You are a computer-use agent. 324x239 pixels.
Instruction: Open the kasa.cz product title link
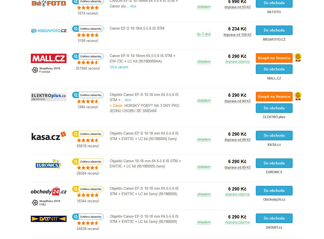pyautogui.click(x=144, y=136)
